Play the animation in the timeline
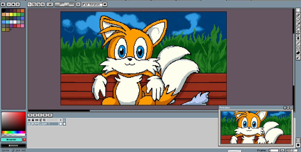The image size is (301, 152). tap(40, 115)
